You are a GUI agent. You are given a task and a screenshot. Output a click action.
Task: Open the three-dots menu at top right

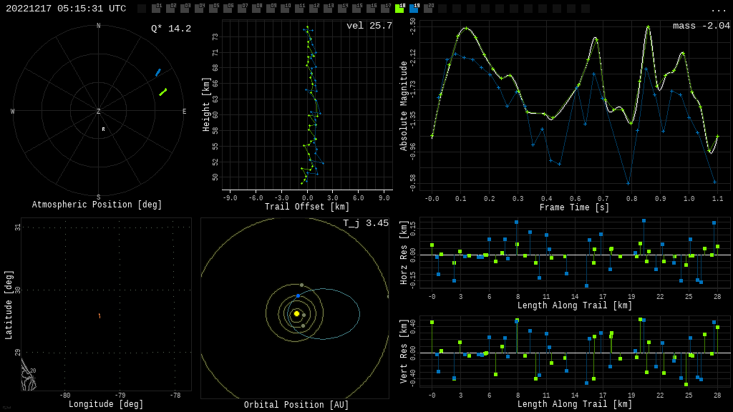tap(718, 9)
